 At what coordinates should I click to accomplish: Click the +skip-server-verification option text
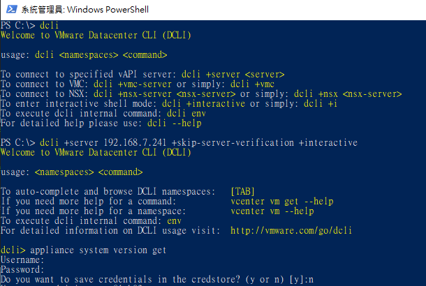[233, 143]
